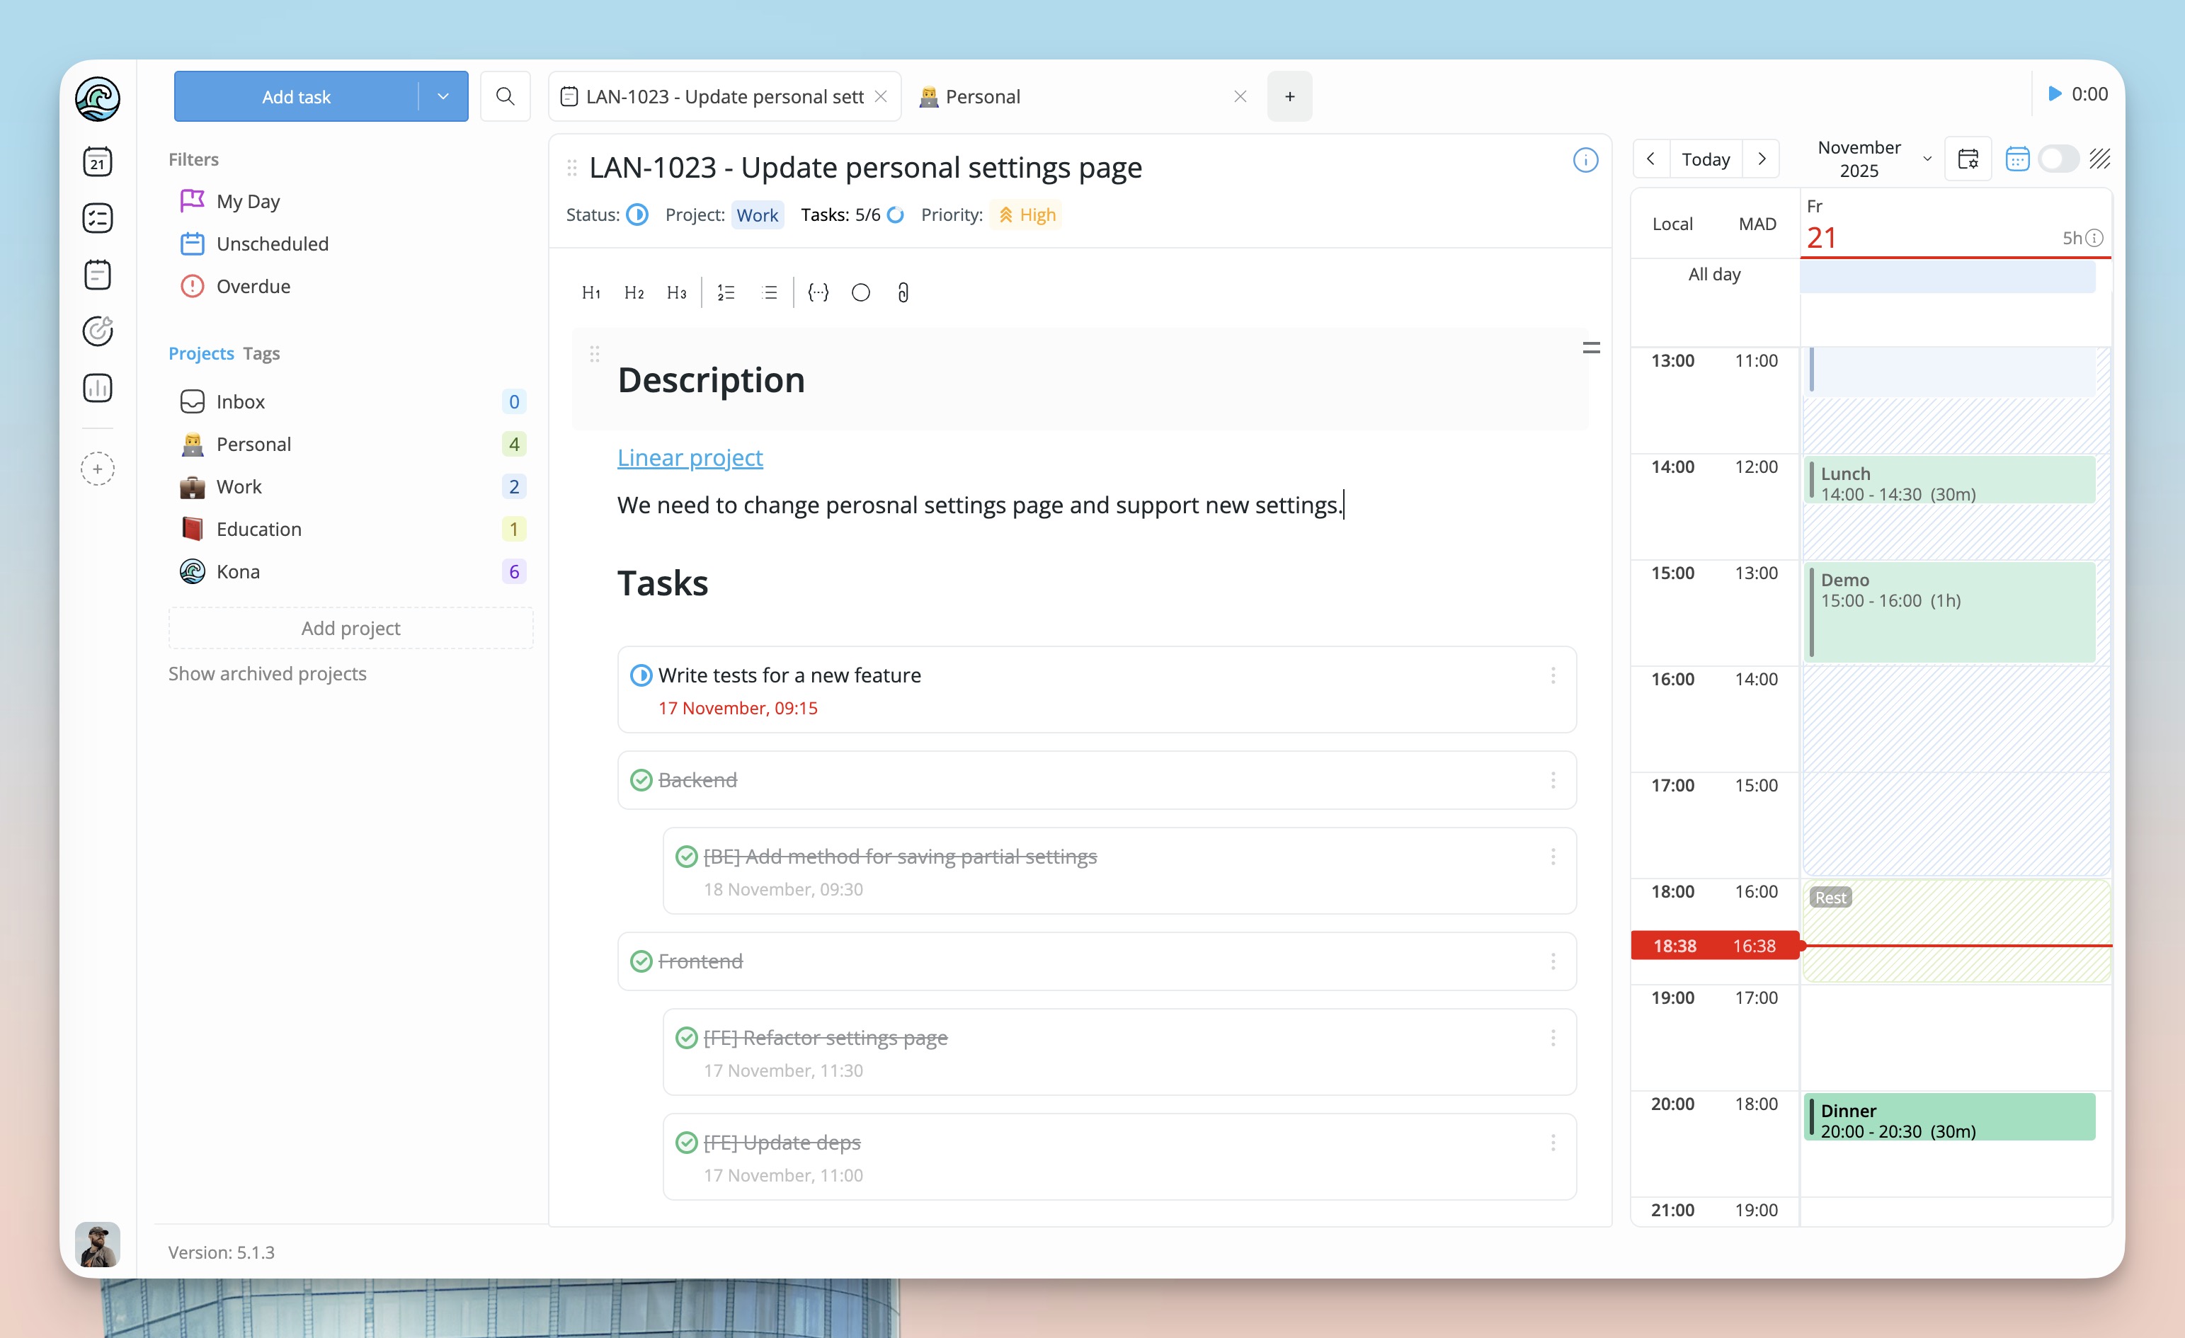Uncheck the completed Backend task
2185x1338 pixels.
(640, 780)
